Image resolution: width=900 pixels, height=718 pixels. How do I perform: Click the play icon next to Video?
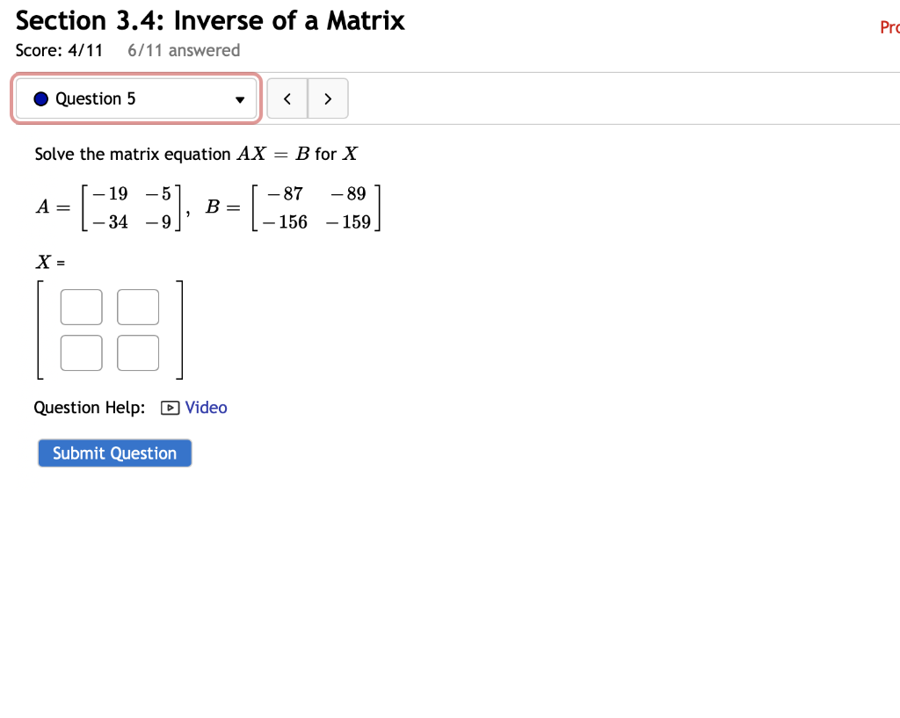point(169,408)
